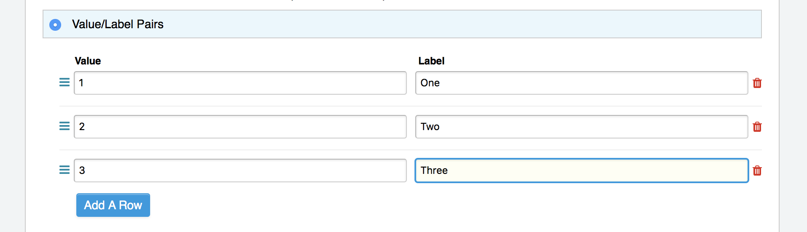This screenshot has height=232, width=807.
Task: Remove the Two row with trash icon
Action: 757,127
